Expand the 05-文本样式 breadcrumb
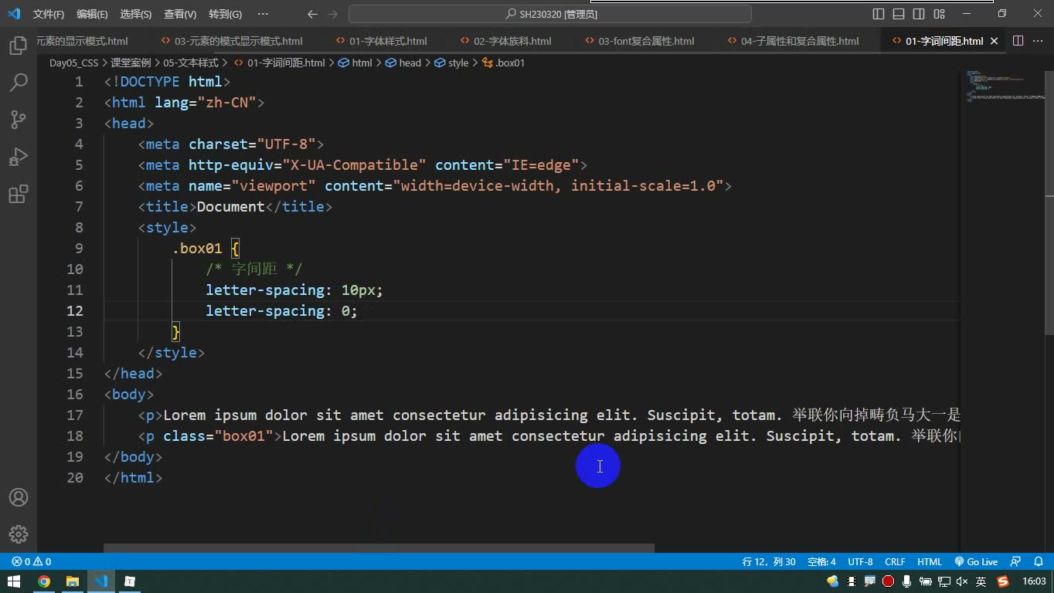The height and width of the screenshot is (593, 1054). click(x=191, y=63)
